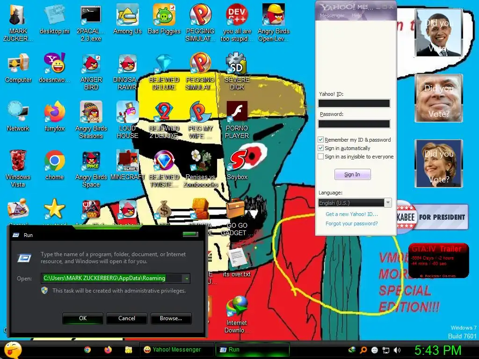Click the Chrome icon in the taskbar
This screenshot has width=479, height=359.
(87, 350)
